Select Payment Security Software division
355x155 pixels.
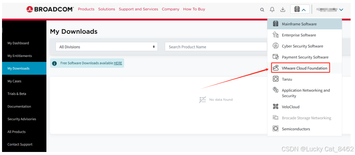pos(305,57)
